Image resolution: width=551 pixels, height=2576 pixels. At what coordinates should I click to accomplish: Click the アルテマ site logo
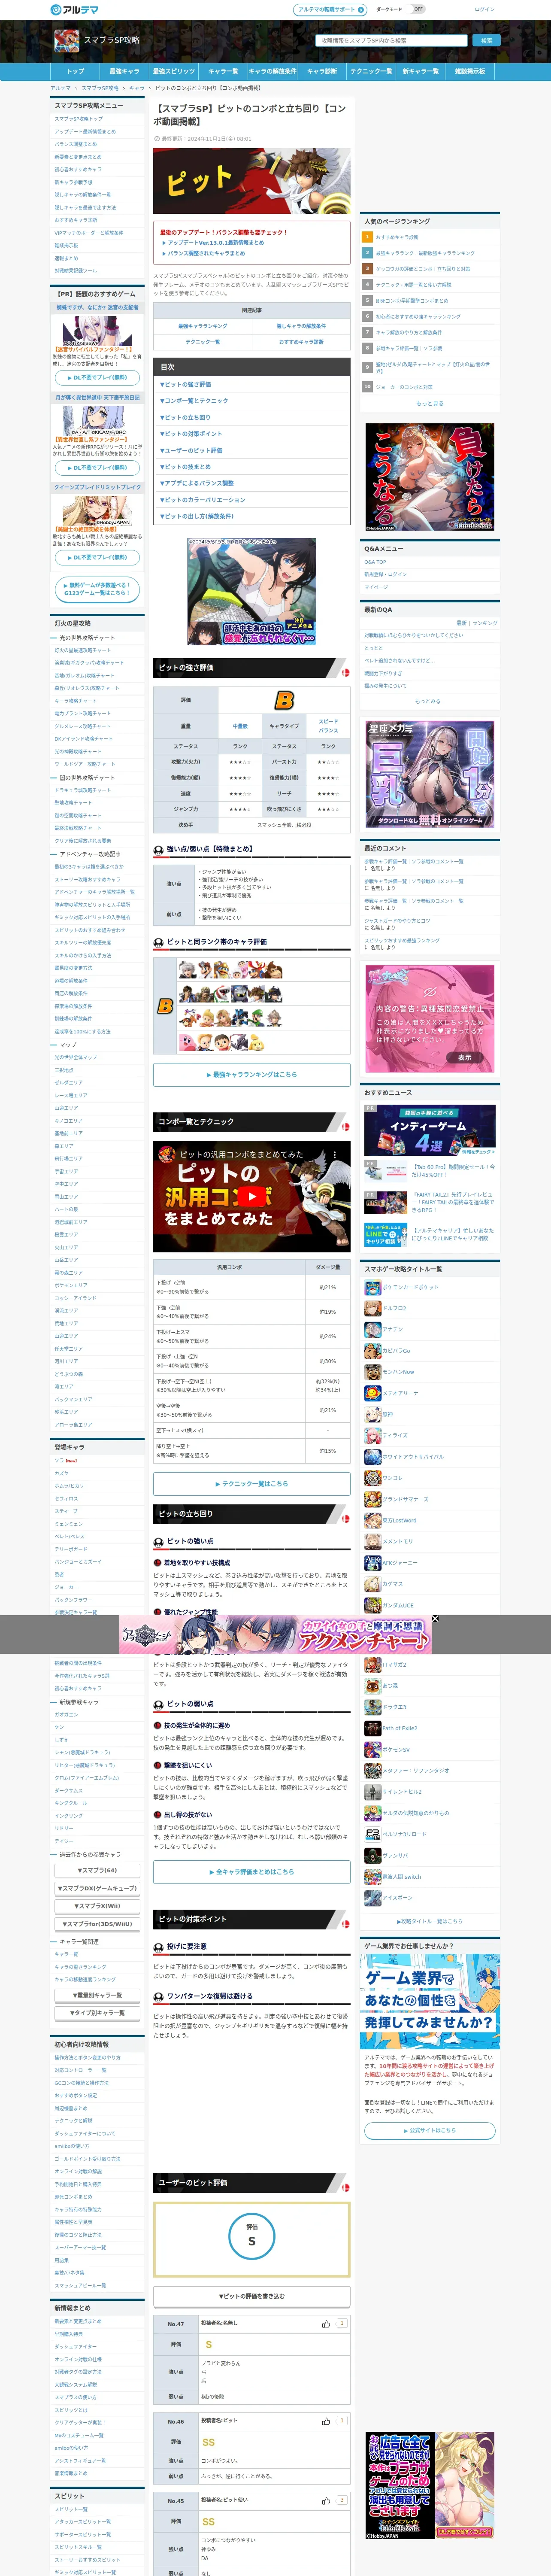point(74,9)
